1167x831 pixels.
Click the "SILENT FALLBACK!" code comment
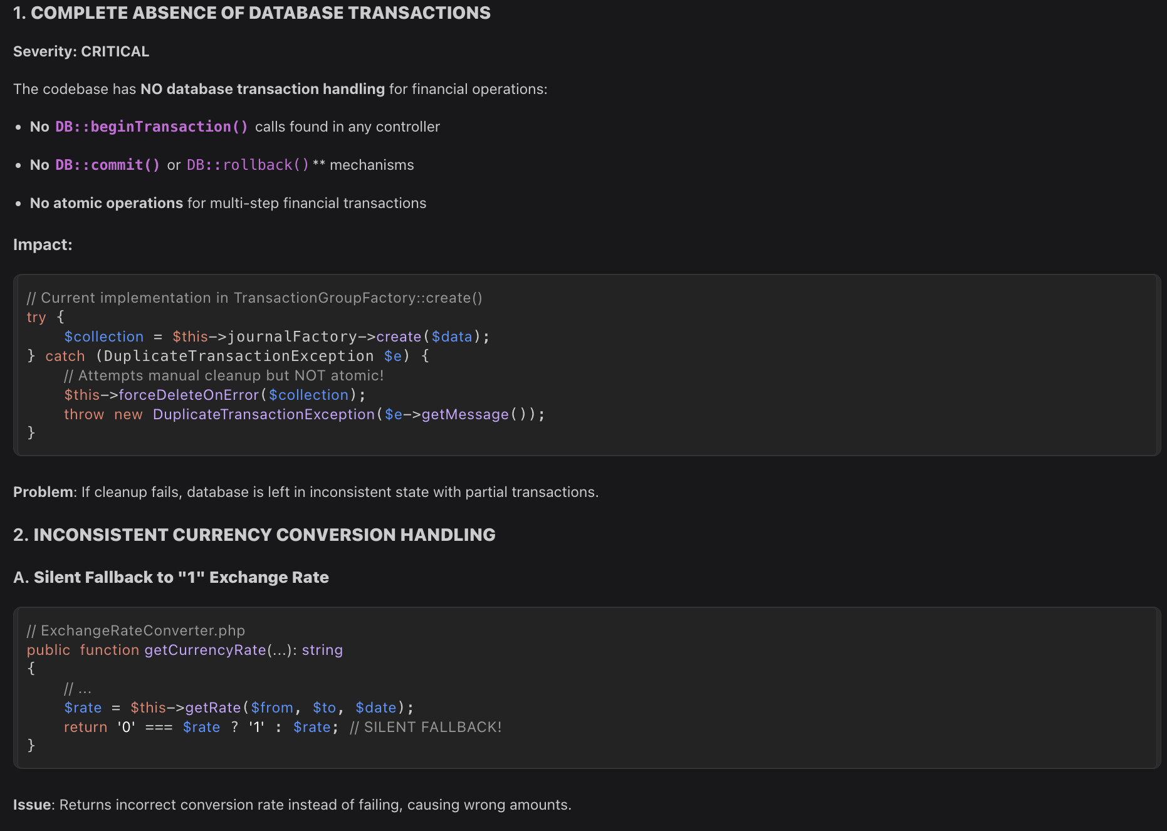426,727
